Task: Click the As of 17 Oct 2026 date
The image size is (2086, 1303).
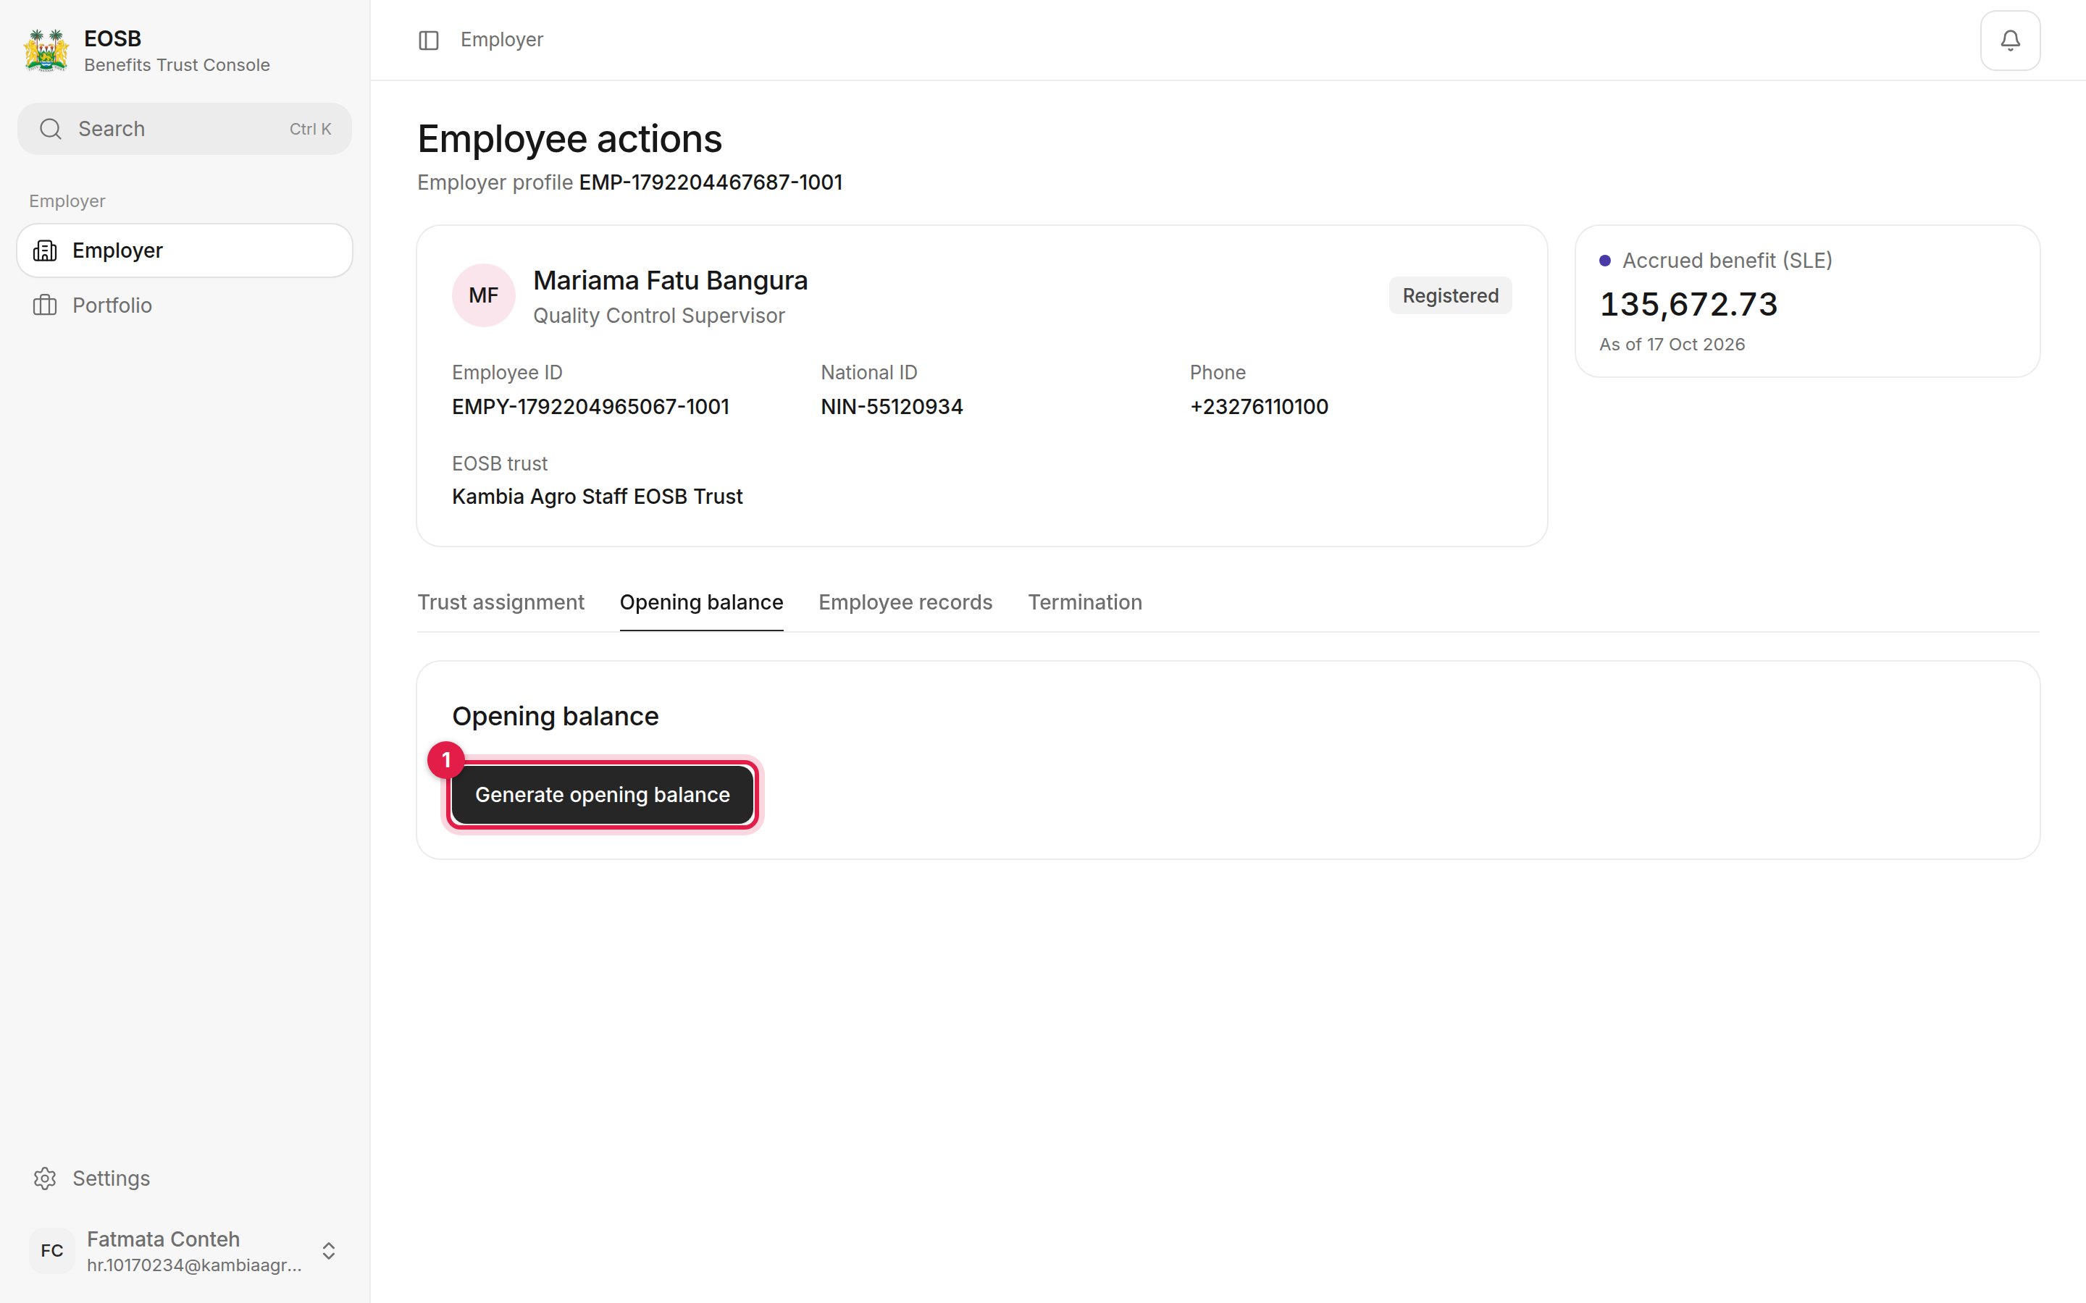Action: (1672, 345)
